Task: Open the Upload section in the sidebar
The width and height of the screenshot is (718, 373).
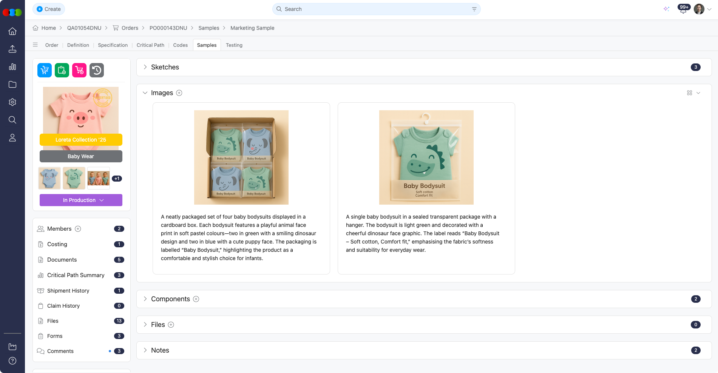Action: click(12, 49)
